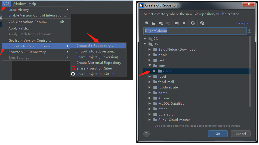Expand the food-mall folder arrow
The height and width of the screenshot is (145, 259).
tap(149, 82)
